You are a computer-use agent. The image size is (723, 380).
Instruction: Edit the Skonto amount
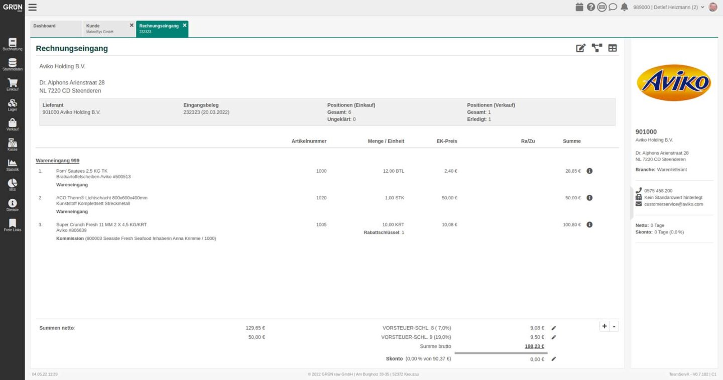coord(554,359)
